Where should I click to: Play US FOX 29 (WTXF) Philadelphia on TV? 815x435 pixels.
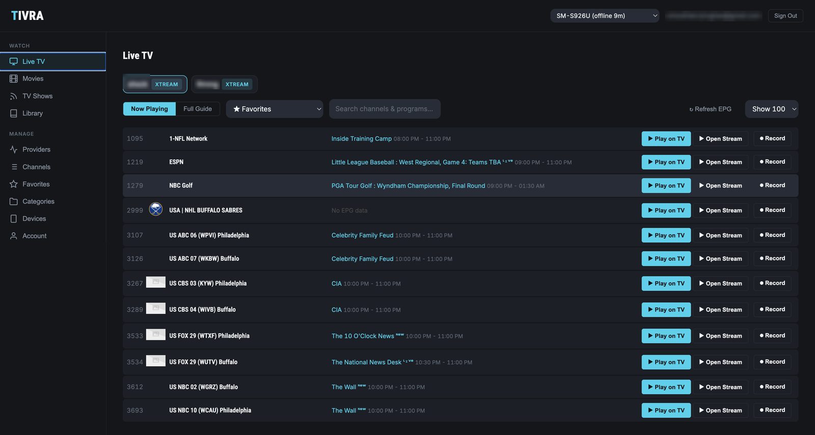click(666, 336)
